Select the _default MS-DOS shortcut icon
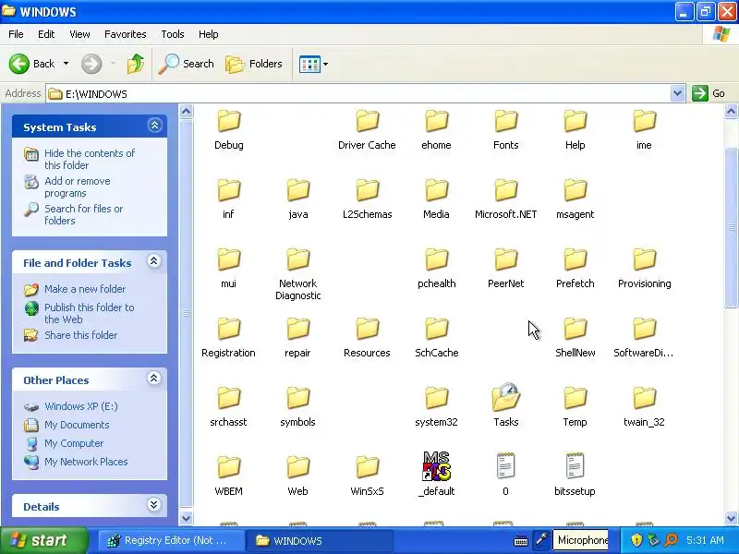The height and width of the screenshot is (554, 739). click(436, 466)
